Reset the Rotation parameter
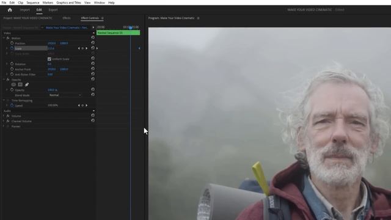391x220 pixels. [x=93, y=64]
